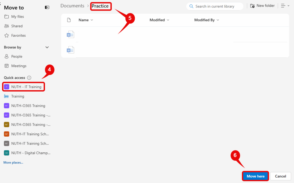Sort by Name column dropdown
This screenshot has width=294, height=183.
[86, 20]
